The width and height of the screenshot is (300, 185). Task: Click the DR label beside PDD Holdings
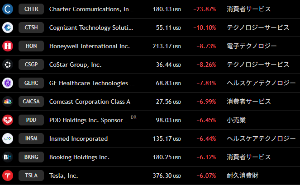tap(133, 117)
